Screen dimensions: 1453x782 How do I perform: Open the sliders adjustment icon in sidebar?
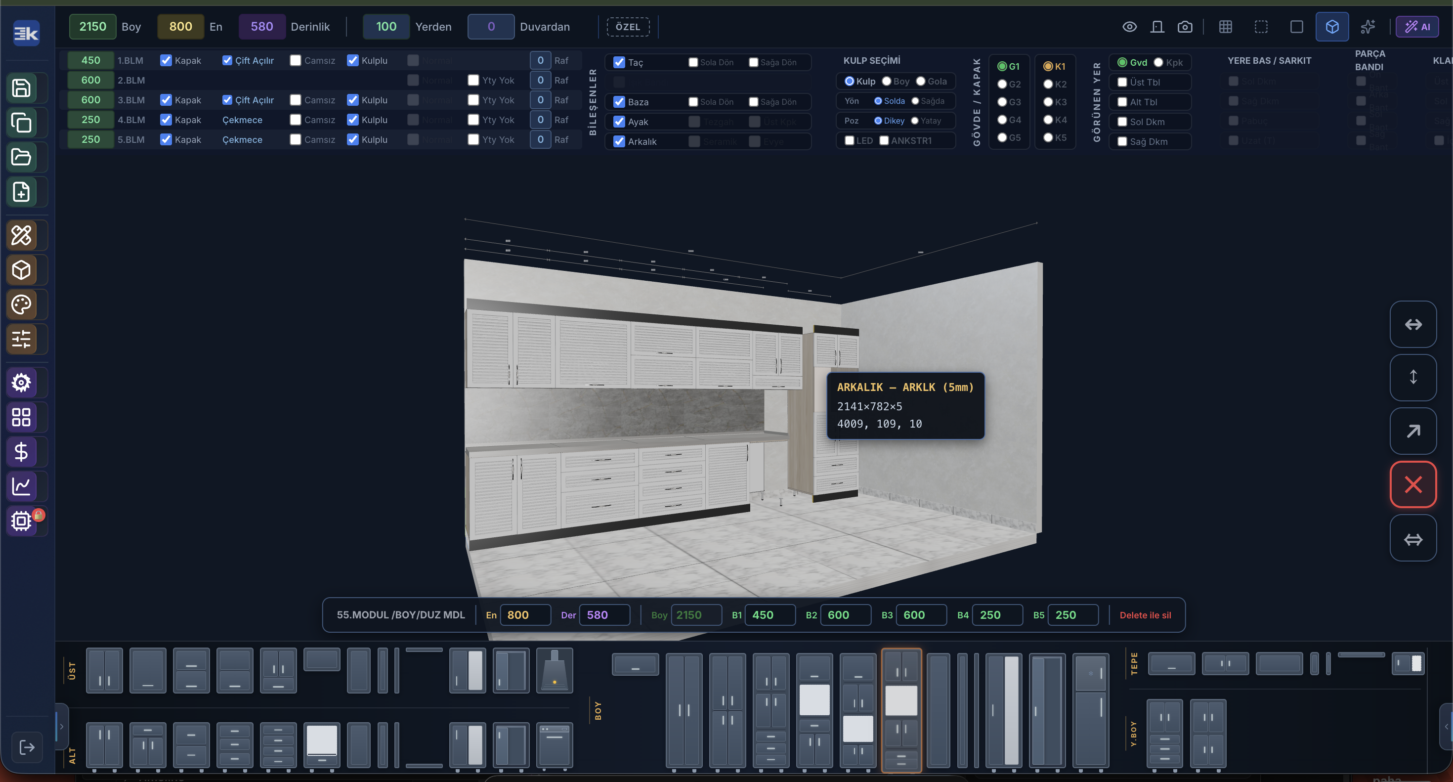click(x=21, y=339)
